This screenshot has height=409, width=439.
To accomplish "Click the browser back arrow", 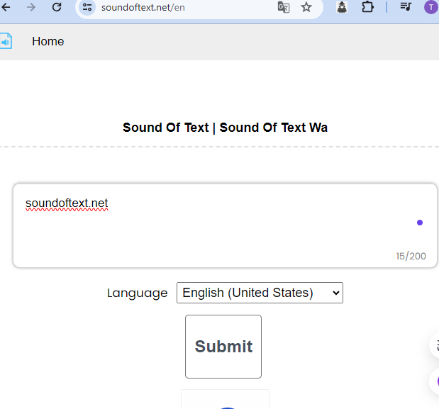I will click(x=6, y=7).
